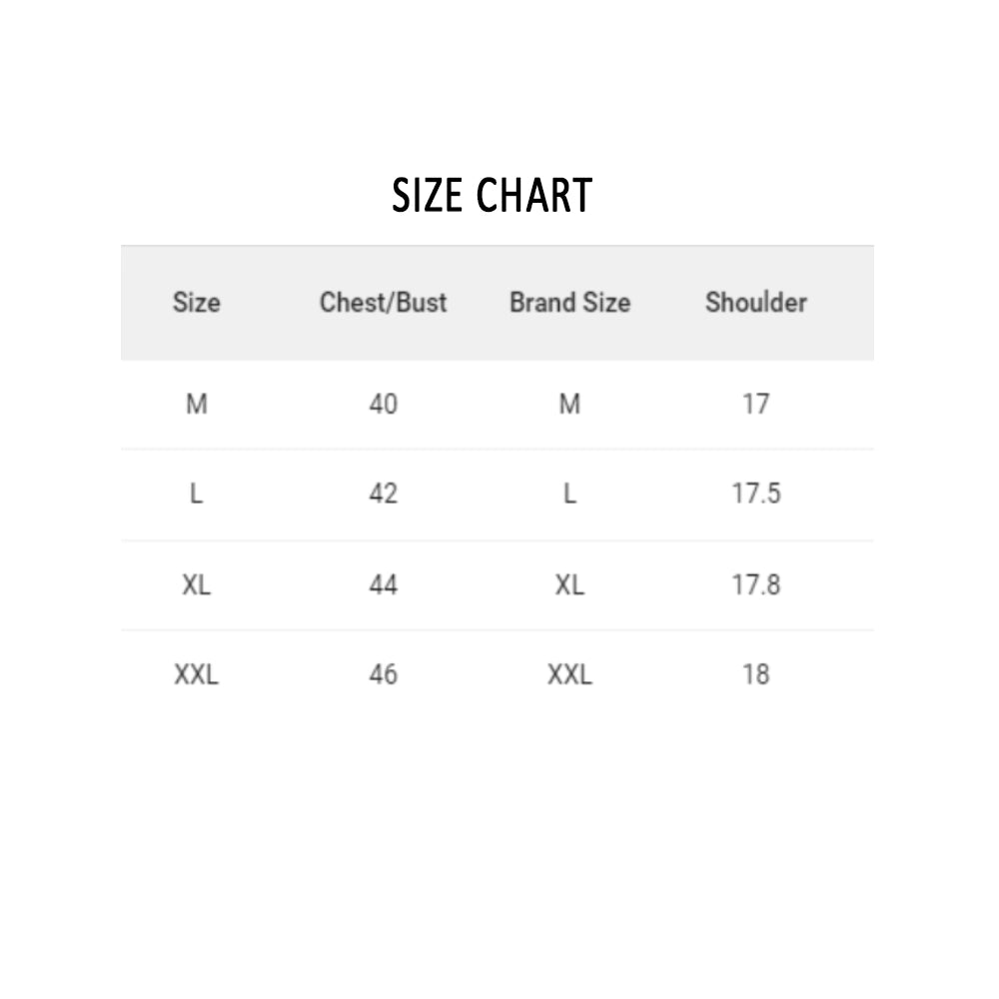Click the shoulder value 17
The height and width of the screenshot is (999, 999).
click(756, 405)
